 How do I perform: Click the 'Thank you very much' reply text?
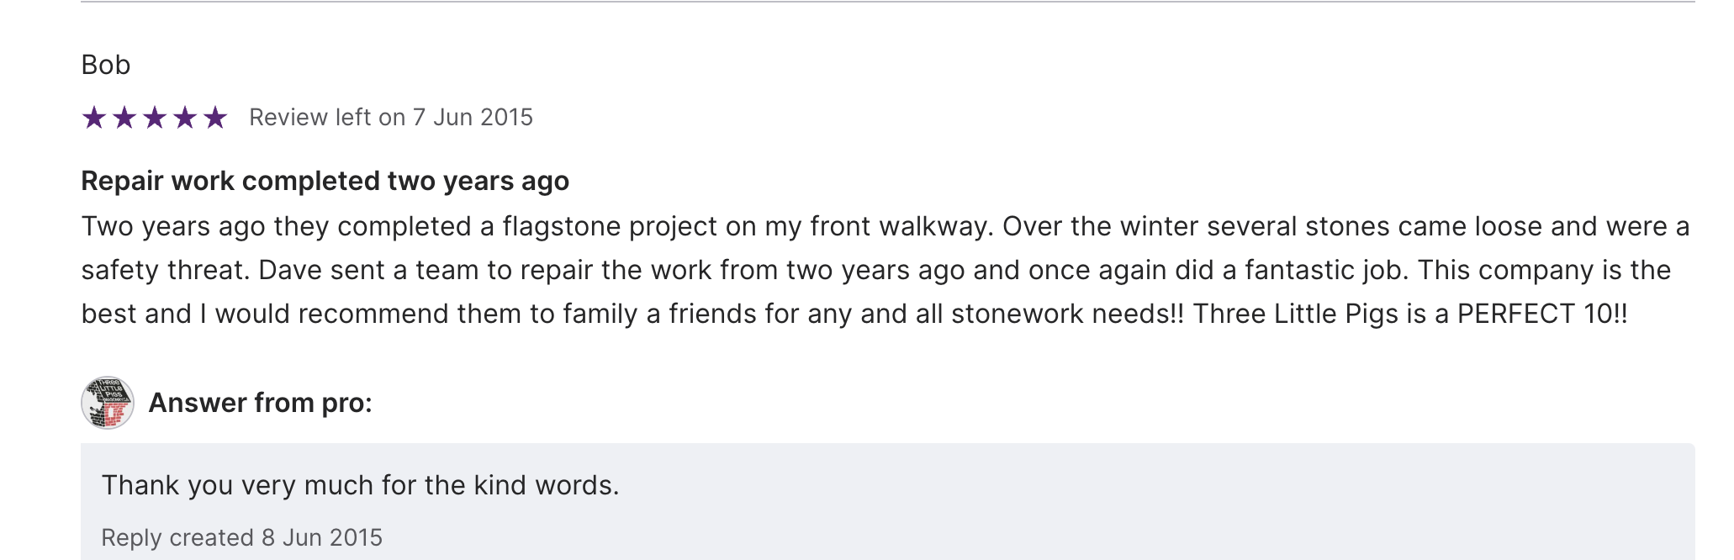point(360,485)
